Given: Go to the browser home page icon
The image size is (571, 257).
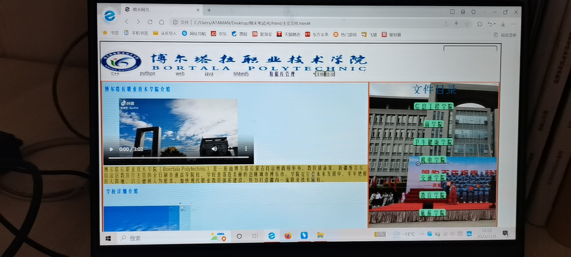Looking at the screenshot, I should (161, 22).
